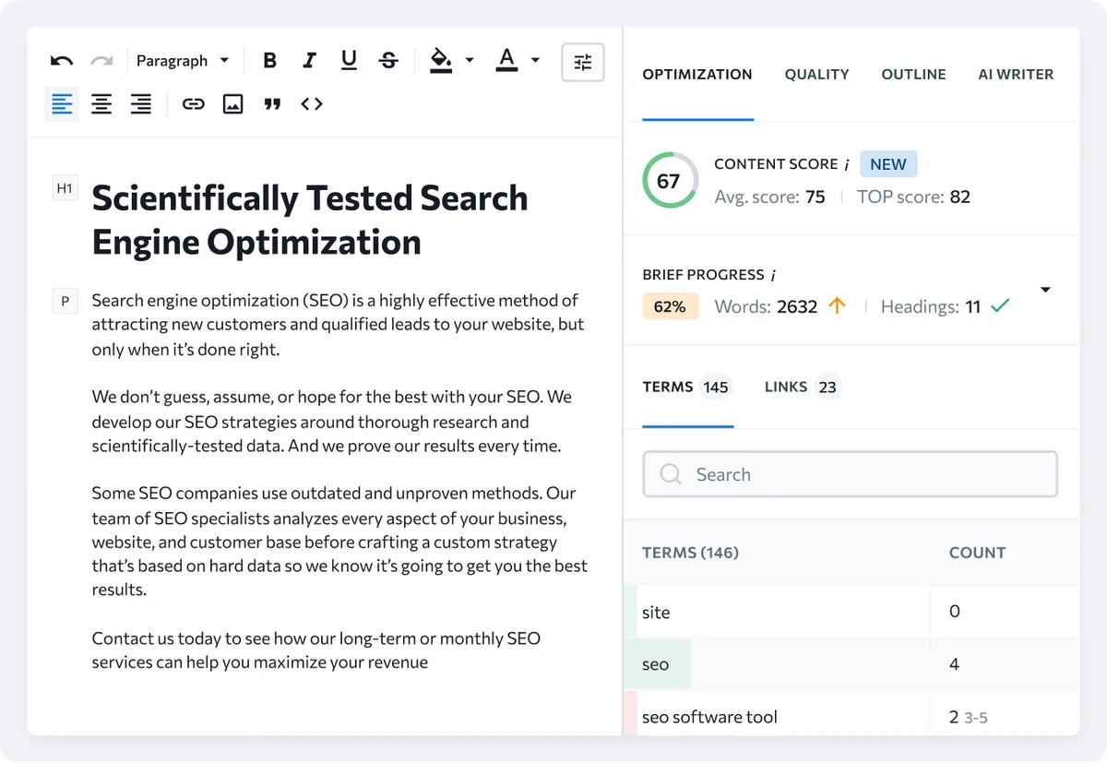Insert a blockquote
Screen dimensions: 1107x763
(272, 103)
